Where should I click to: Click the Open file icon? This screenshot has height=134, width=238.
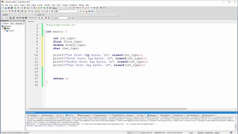[x=6, y=8]
